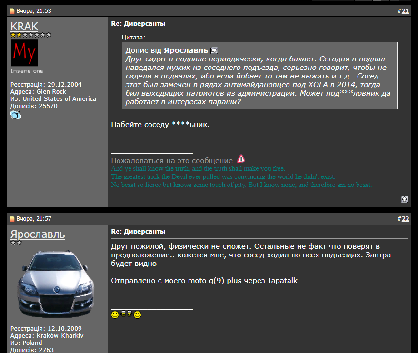The height and width of the screenshot is (353, 418).
Task: Click signature line 'The greatest trick the Devil'
Action: pos(223,176)
